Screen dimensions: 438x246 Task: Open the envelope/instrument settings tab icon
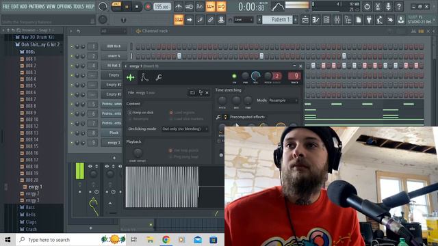(144, 77)
